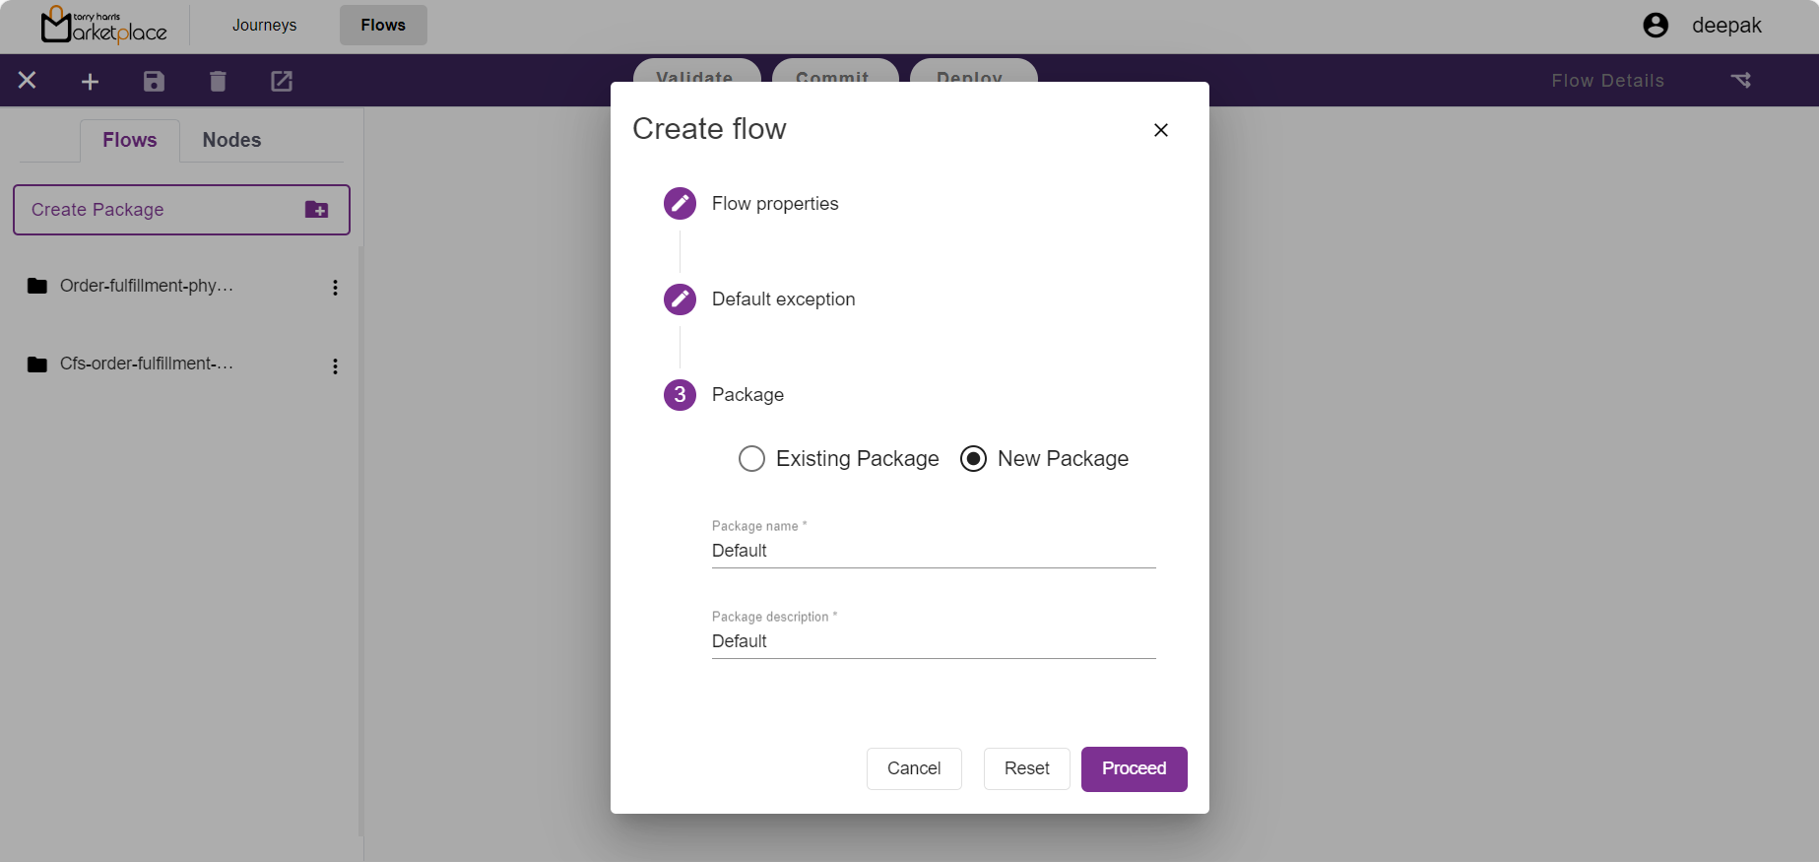Viewport: 1819px width, 862px height.
Task: Open the Journeys menu item
Action: click(x=264, y=26)
